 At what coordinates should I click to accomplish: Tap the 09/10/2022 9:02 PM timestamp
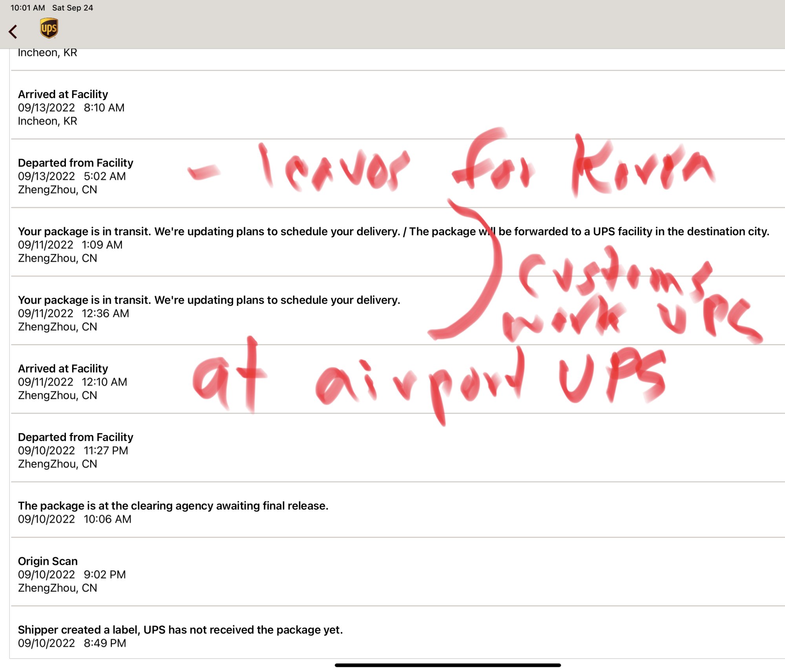72,575
